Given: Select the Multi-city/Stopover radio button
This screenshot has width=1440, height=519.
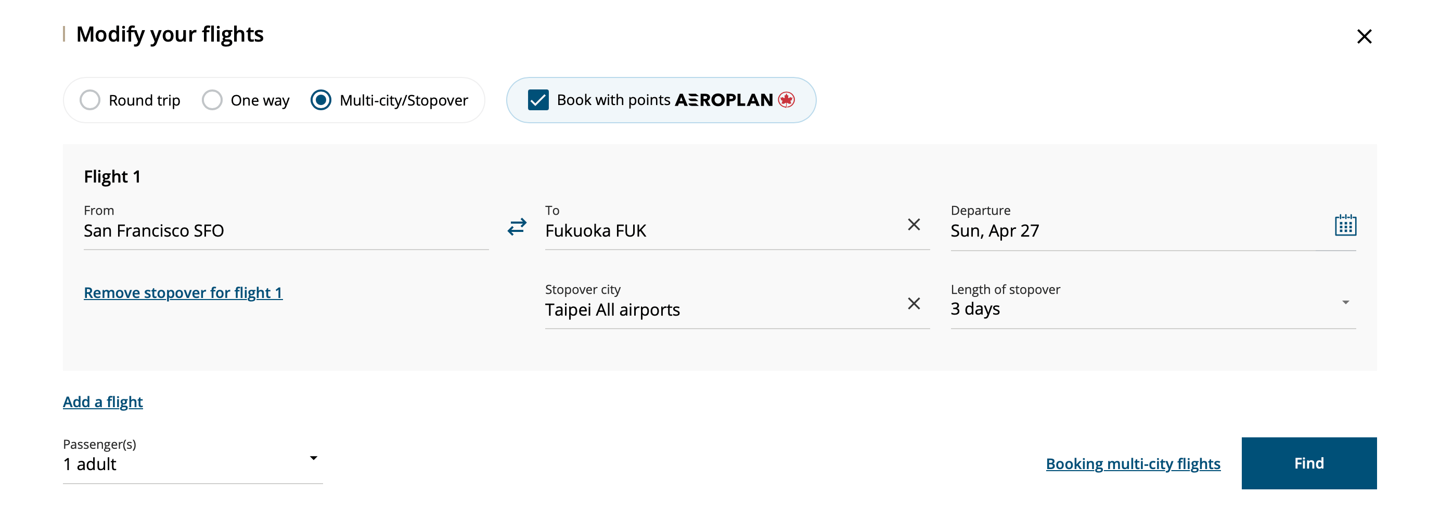Looking at the screenshot, I should (x=321, y=100).
